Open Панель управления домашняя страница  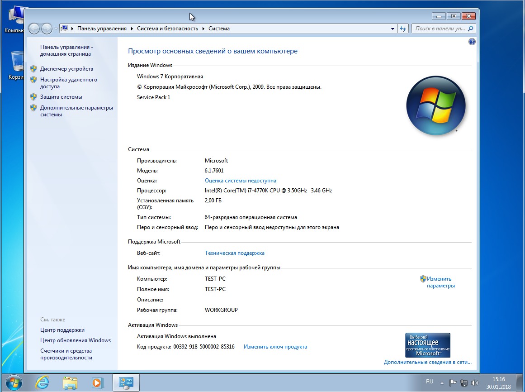click(x=66, y=51)
